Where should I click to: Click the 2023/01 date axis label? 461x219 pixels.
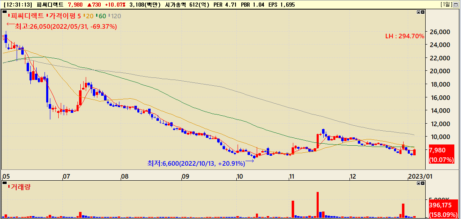click(420, 177)
